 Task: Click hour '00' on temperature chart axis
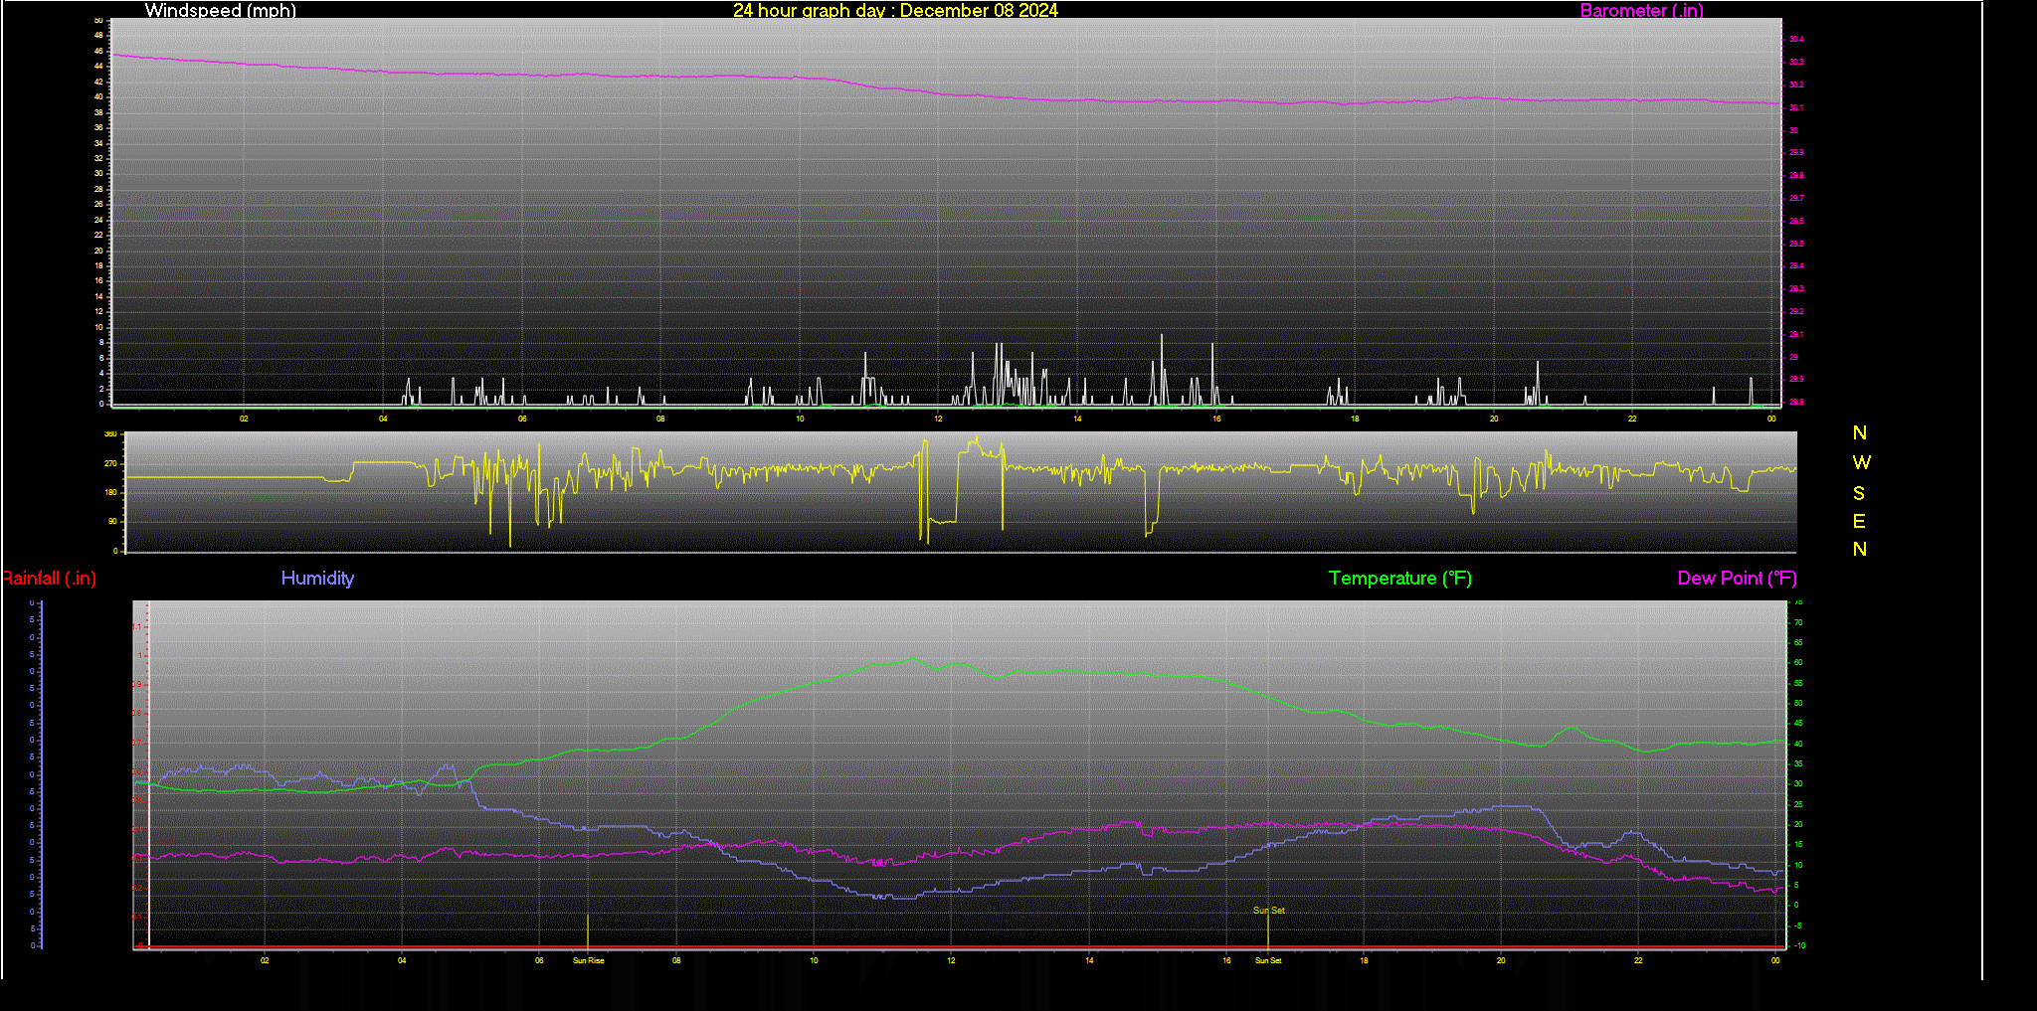[x=1775, y=960]
